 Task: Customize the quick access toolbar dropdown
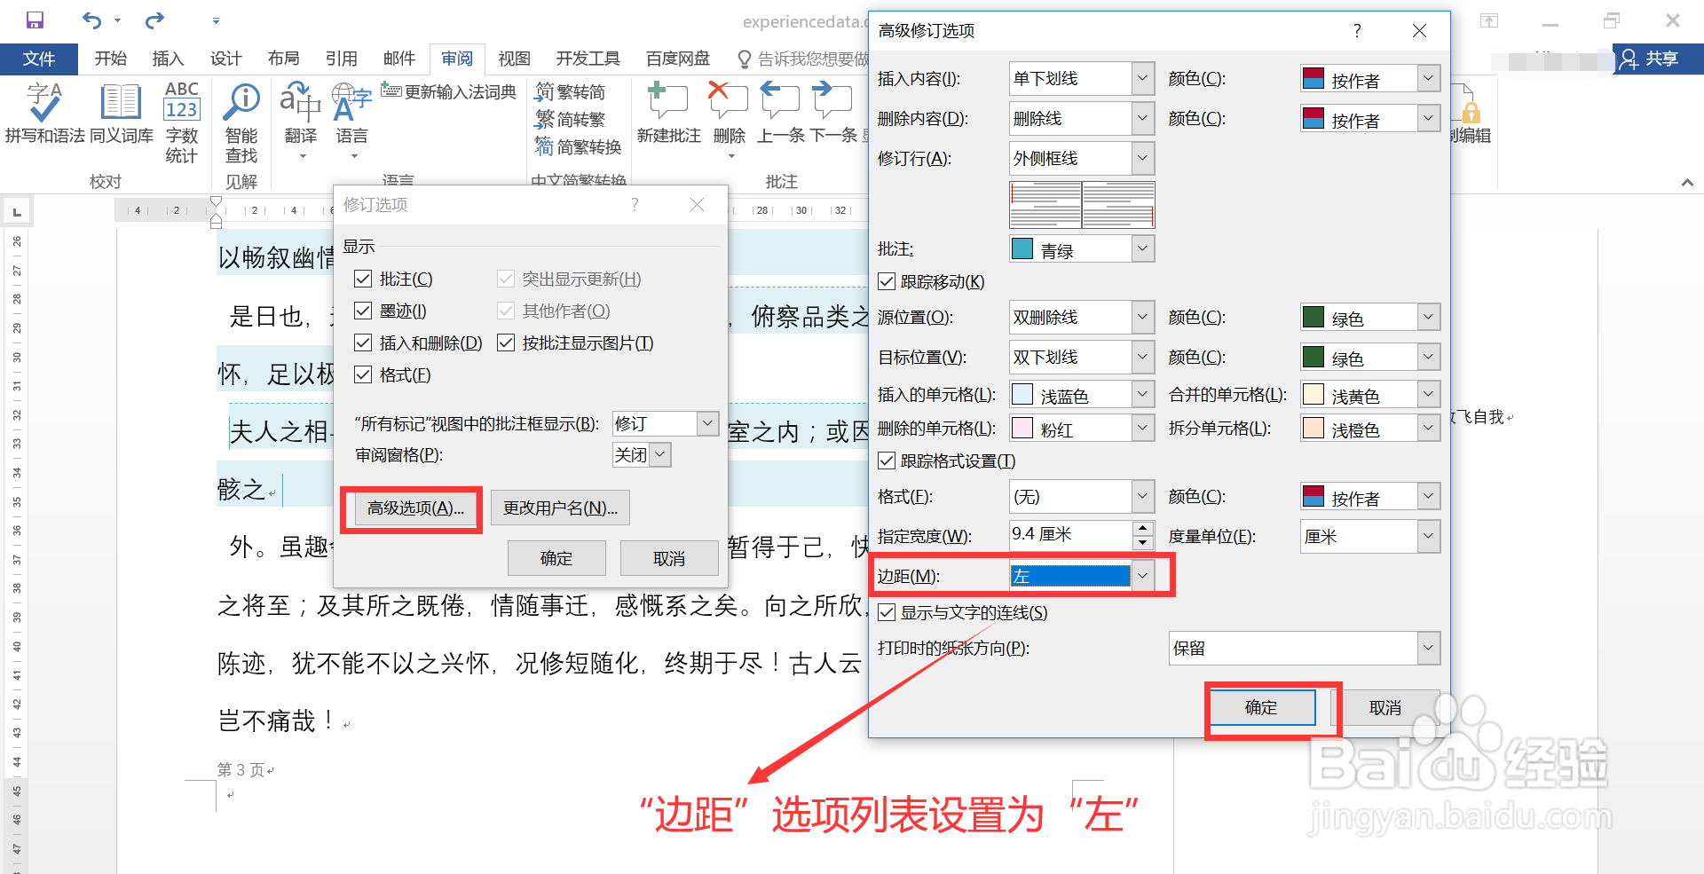(x=216, y=20)
